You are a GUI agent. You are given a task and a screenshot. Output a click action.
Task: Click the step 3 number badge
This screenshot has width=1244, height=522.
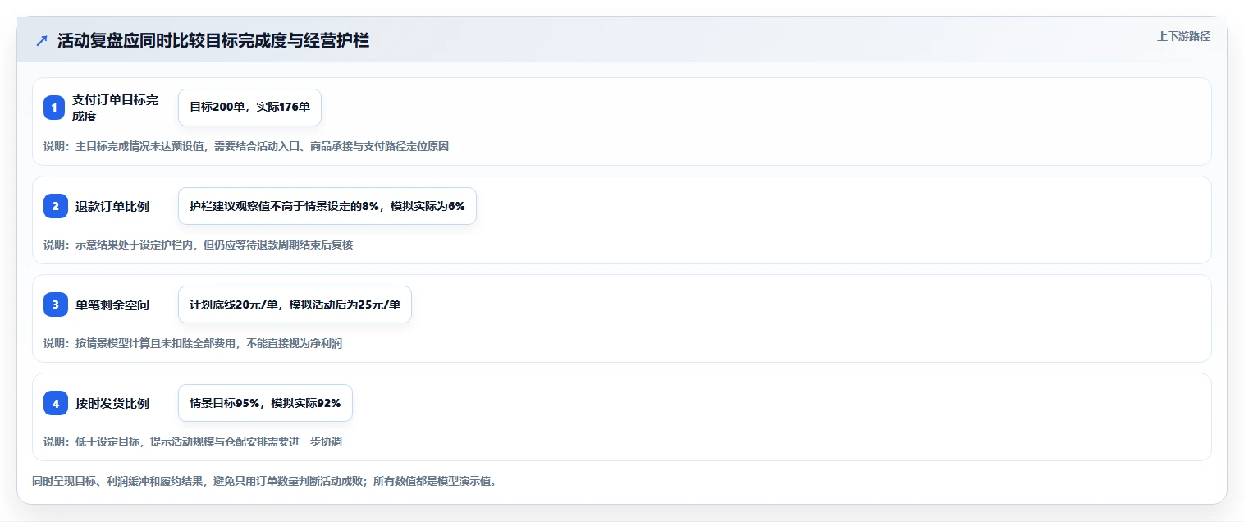pyautogui.click(x=56, y=304)
